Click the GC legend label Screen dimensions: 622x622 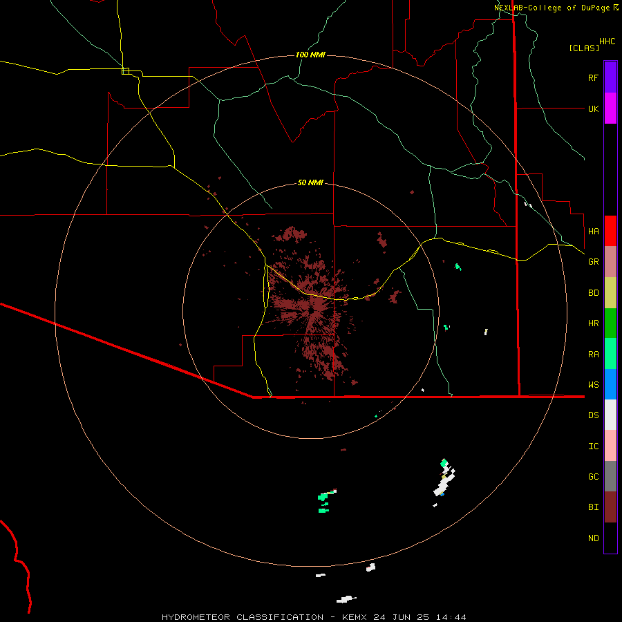pos(593,477)
